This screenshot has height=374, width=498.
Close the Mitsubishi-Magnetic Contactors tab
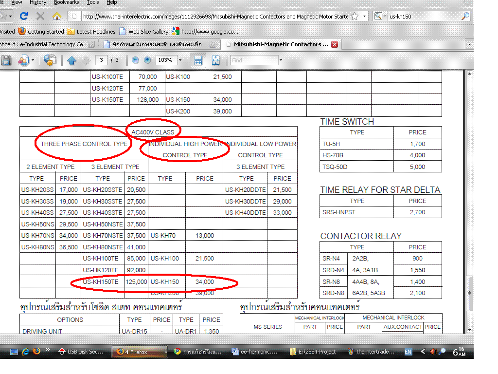click(334, 44)
